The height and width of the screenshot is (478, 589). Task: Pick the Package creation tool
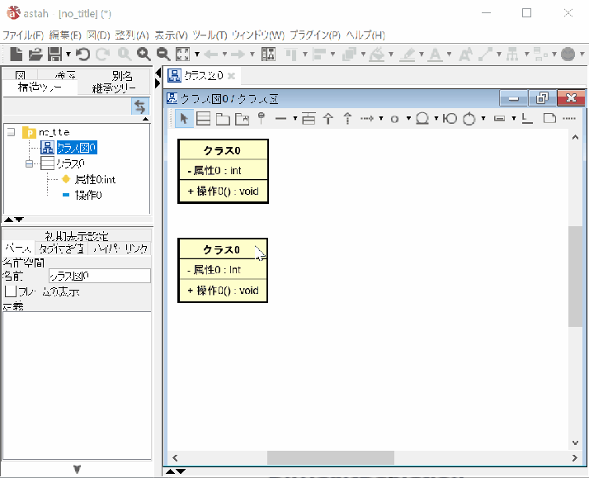[x=223, y=119]
